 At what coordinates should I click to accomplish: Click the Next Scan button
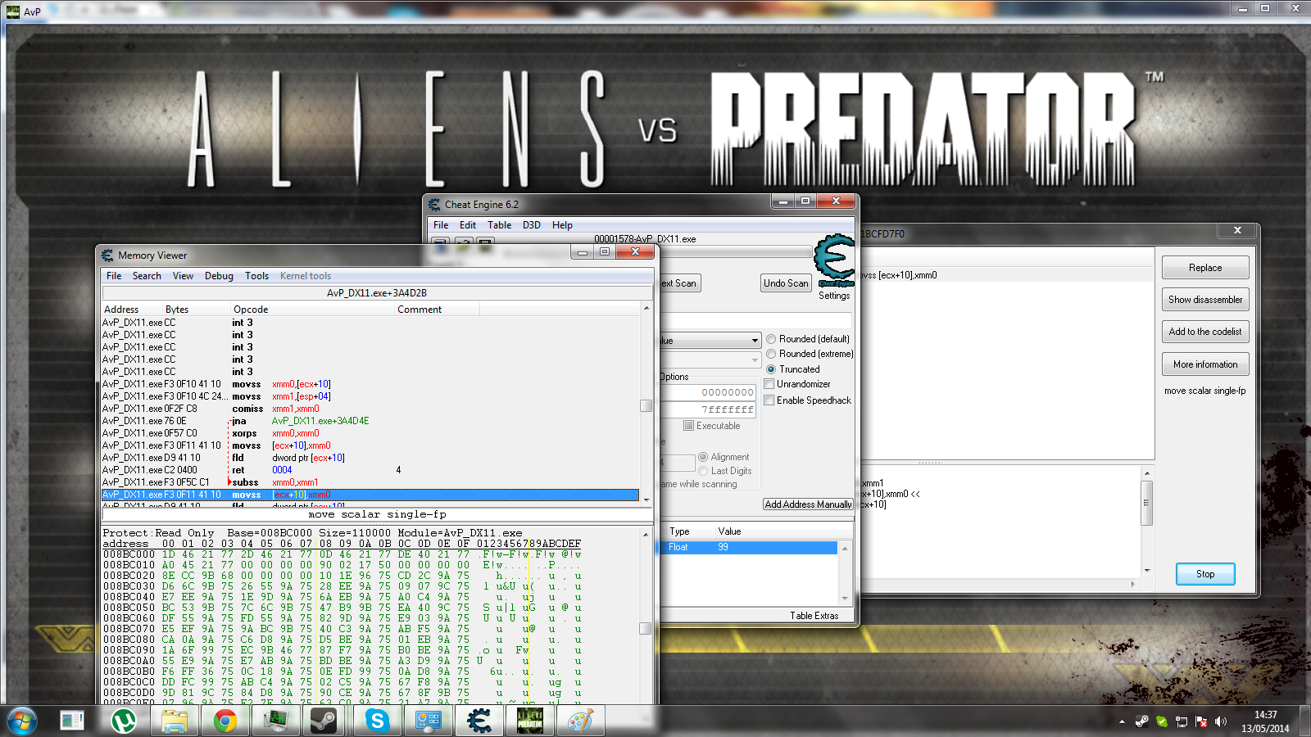click(x=679, y=283)
